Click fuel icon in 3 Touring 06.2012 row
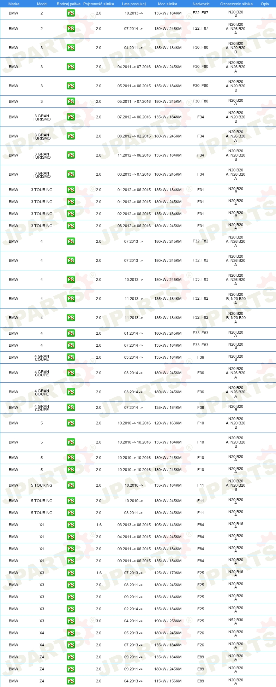Viewport: 276px width, 687px height. [x=71, y=226]
